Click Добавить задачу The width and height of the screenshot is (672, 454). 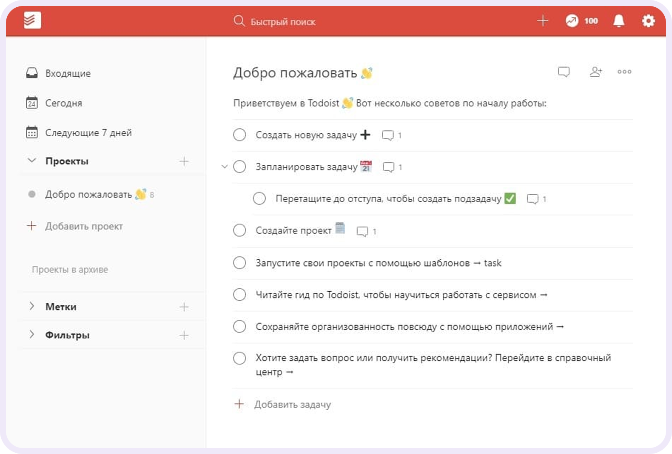point(283,404)
